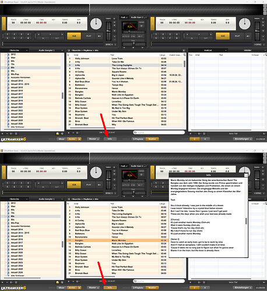
Task: Switch to FileArchiv tab in upper screenshot
Action: click(x=15, y=51)
